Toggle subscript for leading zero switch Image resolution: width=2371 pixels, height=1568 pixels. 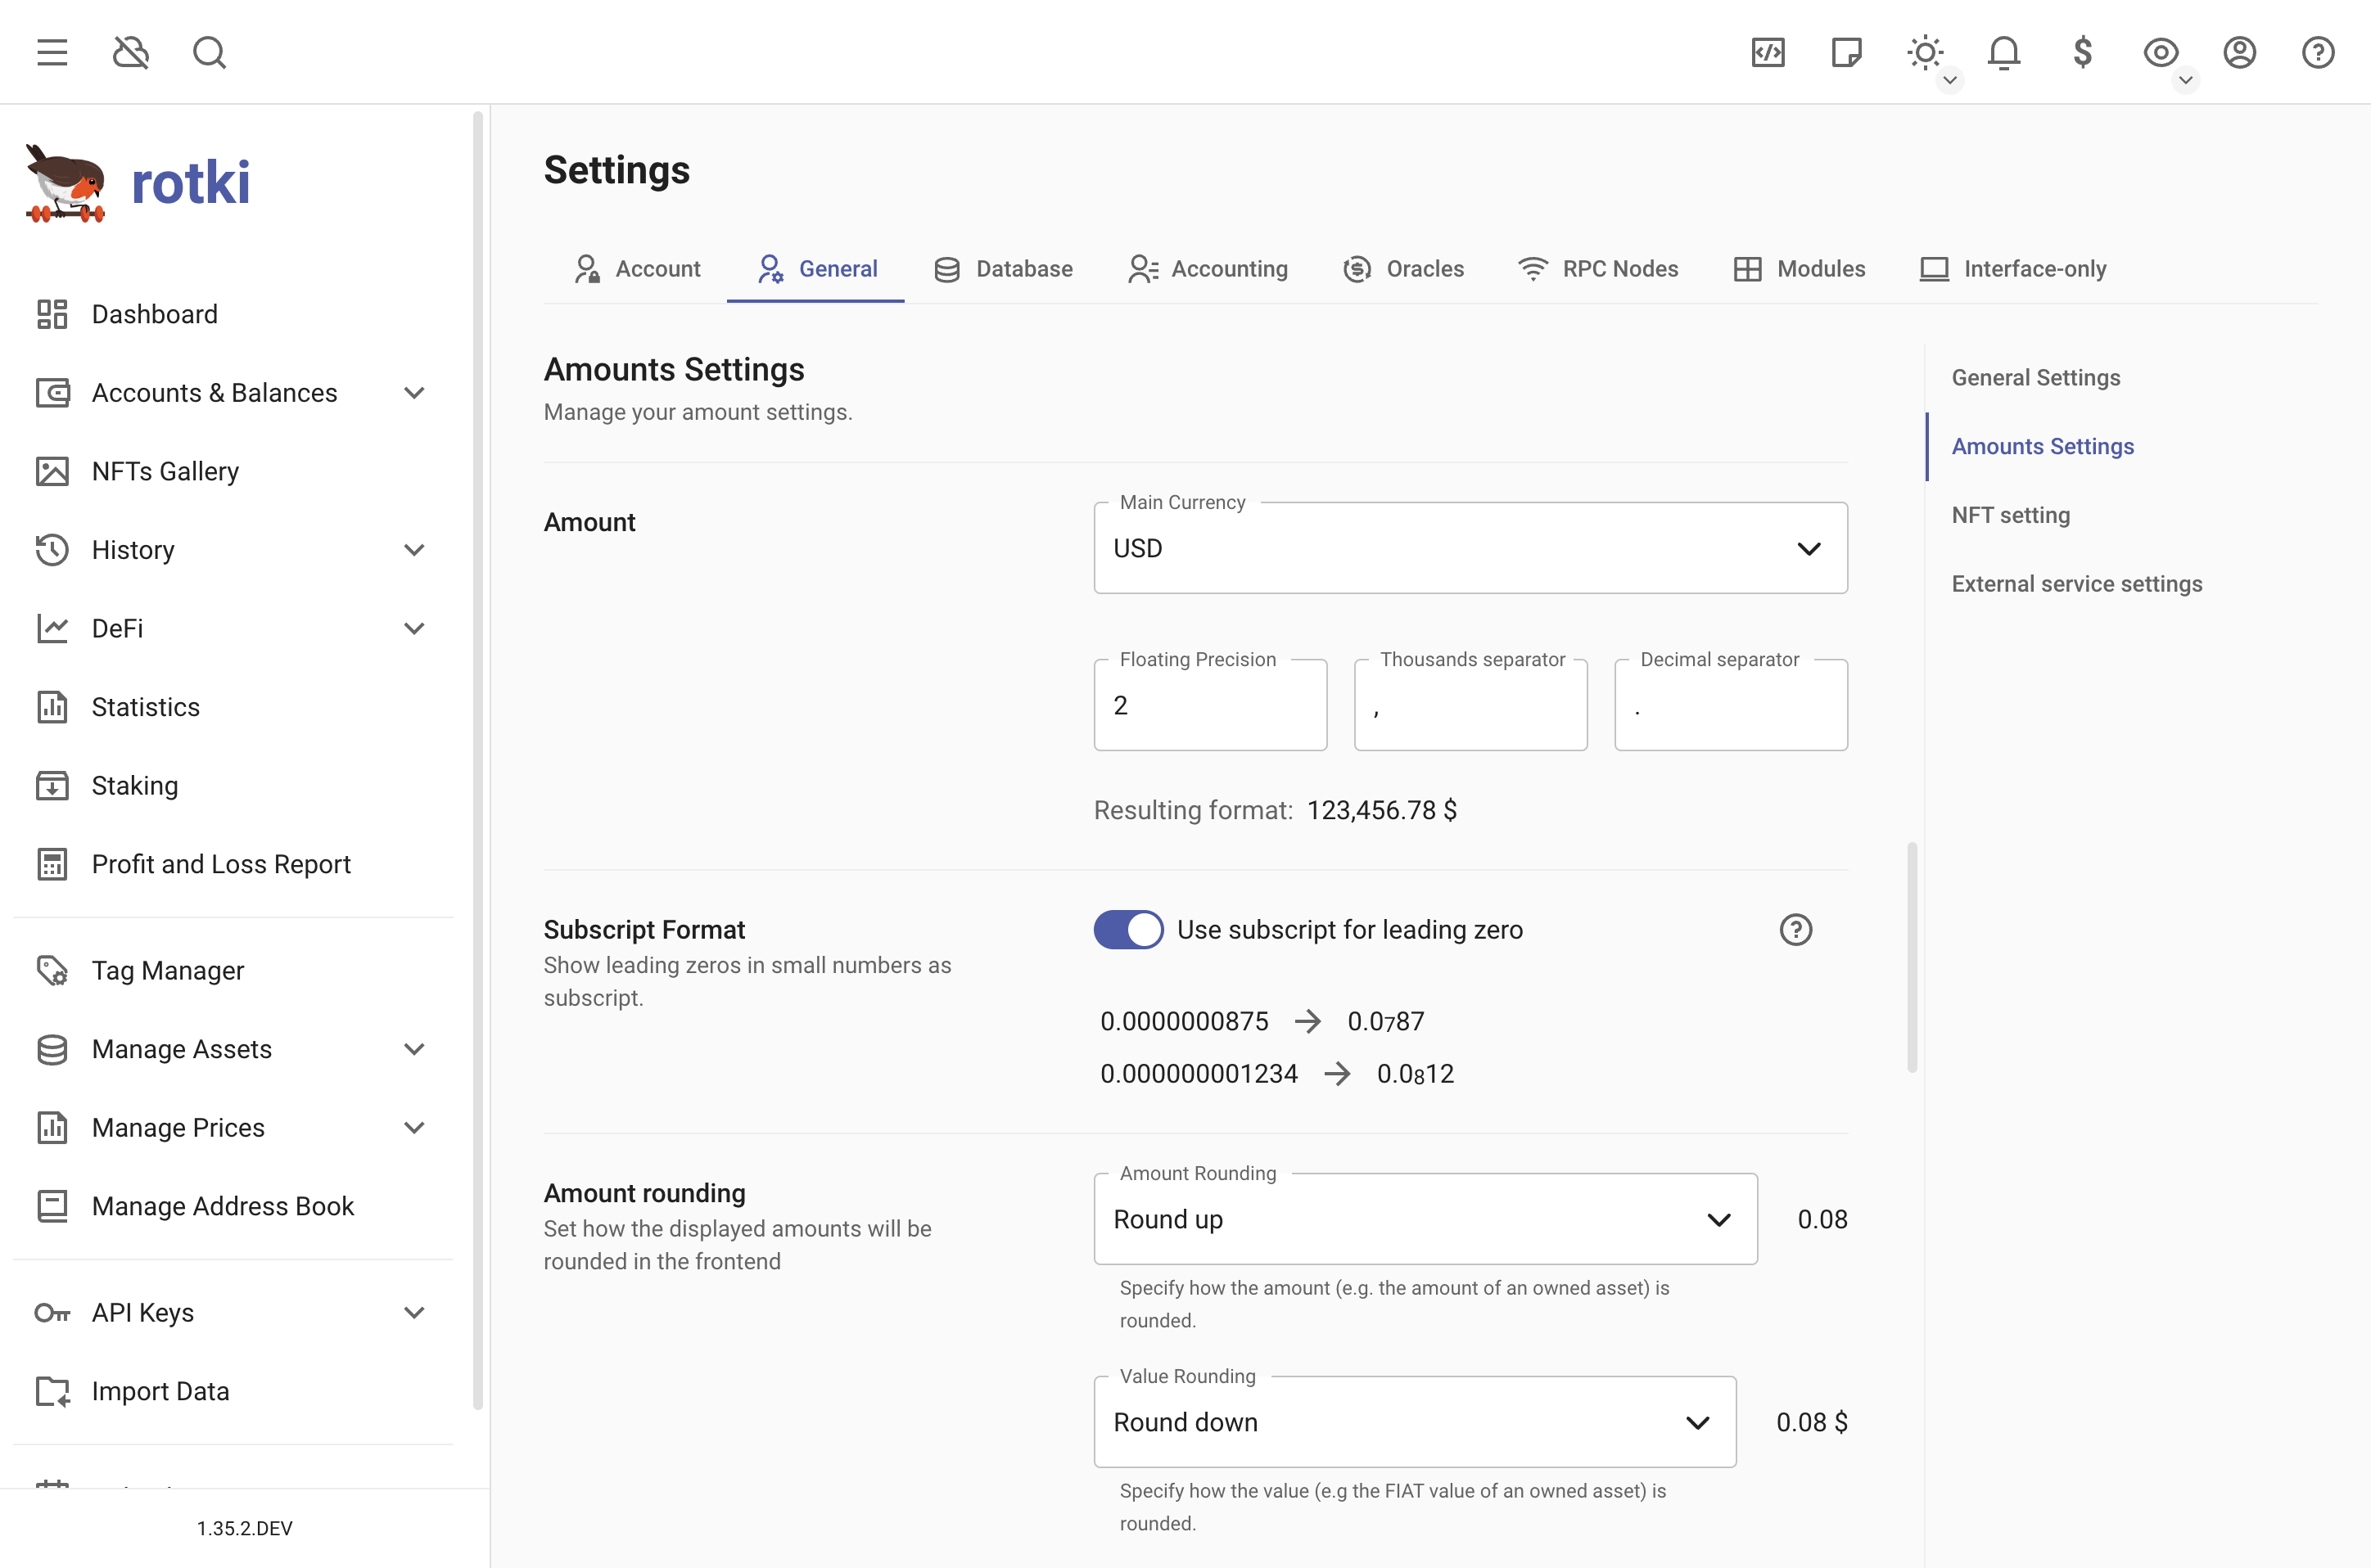[x=1129, y=929]
